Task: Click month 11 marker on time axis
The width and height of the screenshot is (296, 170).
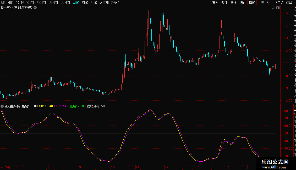Action: coord(137,167)
